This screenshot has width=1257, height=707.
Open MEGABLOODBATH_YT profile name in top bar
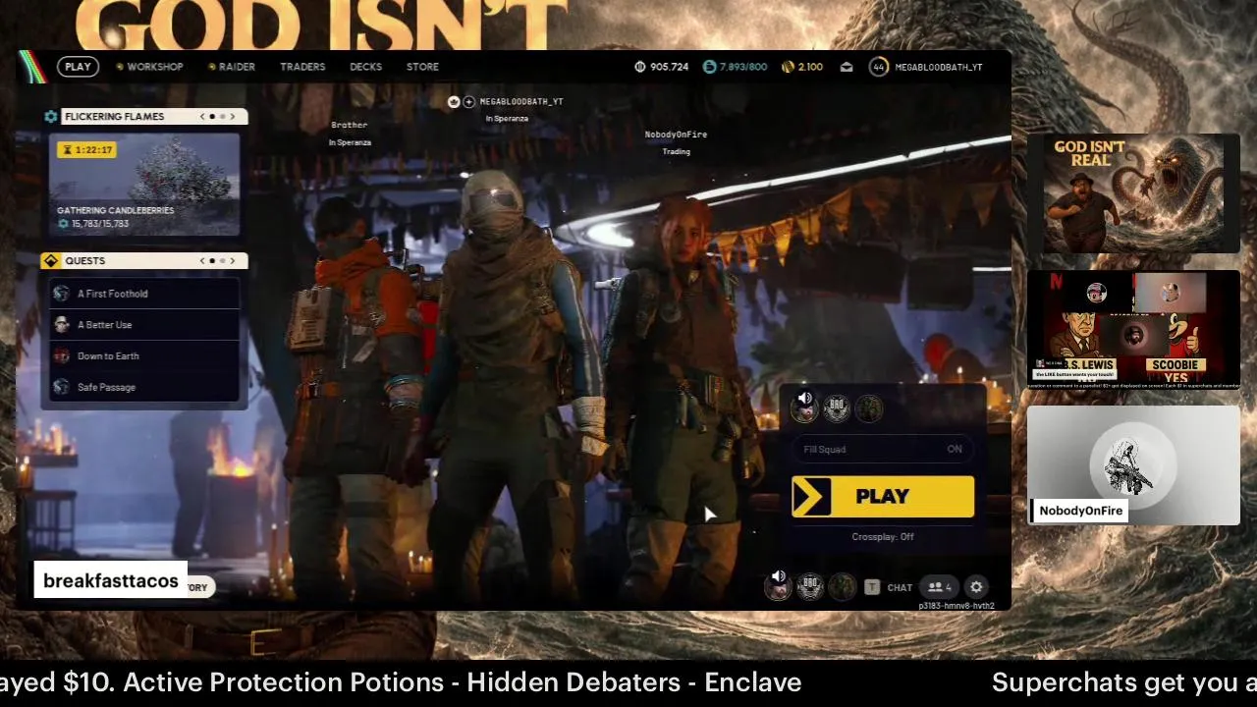(x=939, y=67)
